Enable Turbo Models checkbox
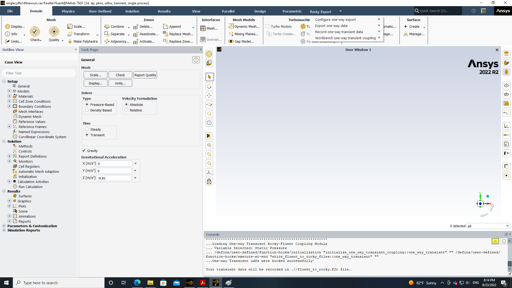This screenshot has height=288, width=512. tap(267, 26)
